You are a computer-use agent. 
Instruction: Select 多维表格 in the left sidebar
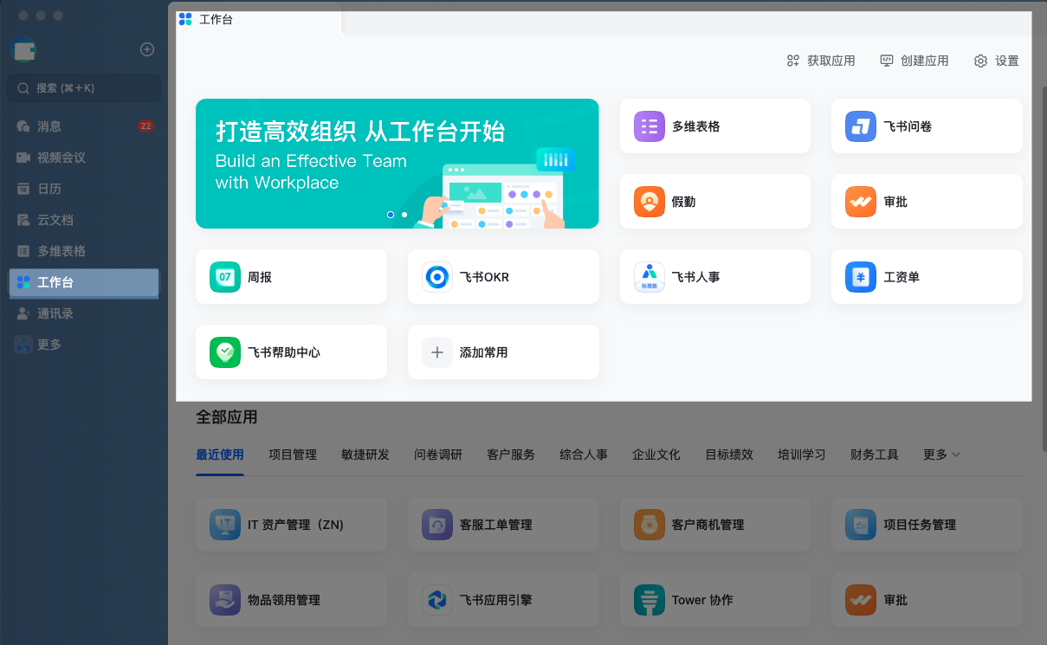(x=84, y=251)
